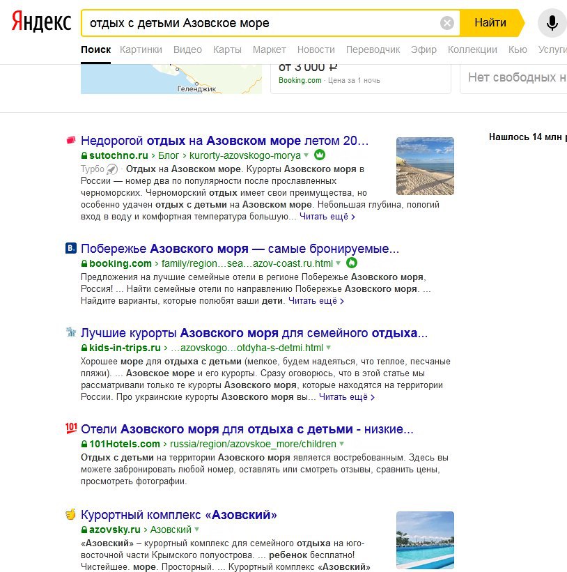Open the Коллекции tab
The height and width of the screenshot is (572, 567).
point(472,49)
